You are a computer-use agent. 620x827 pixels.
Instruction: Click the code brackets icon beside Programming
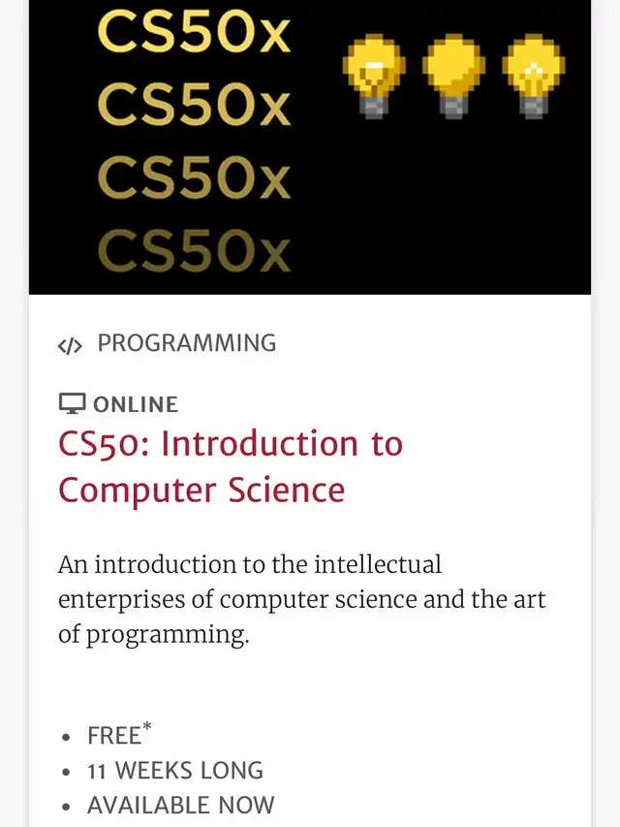tap(70, 346)
